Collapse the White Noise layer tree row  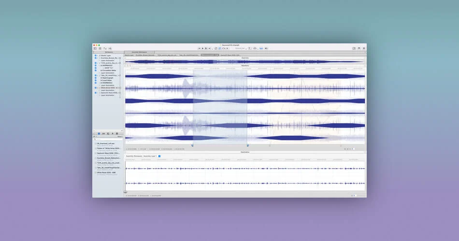[x=98, y=88]
